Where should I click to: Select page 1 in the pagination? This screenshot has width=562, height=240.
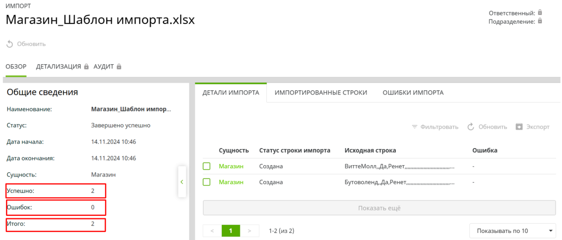coord(230,231)
